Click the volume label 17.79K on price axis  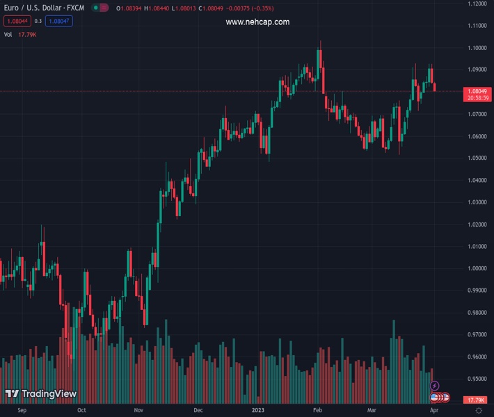(477, 400)
